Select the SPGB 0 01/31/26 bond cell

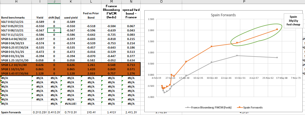(16, 56)
